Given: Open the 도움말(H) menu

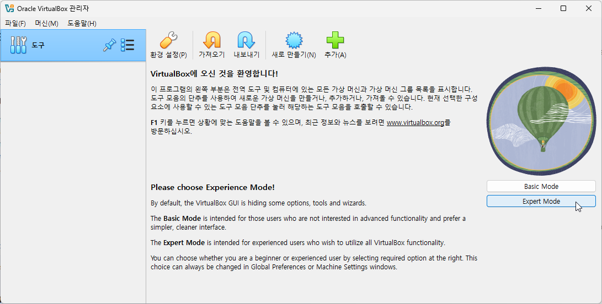Looking at the screenshot, I should coord(82,23).
